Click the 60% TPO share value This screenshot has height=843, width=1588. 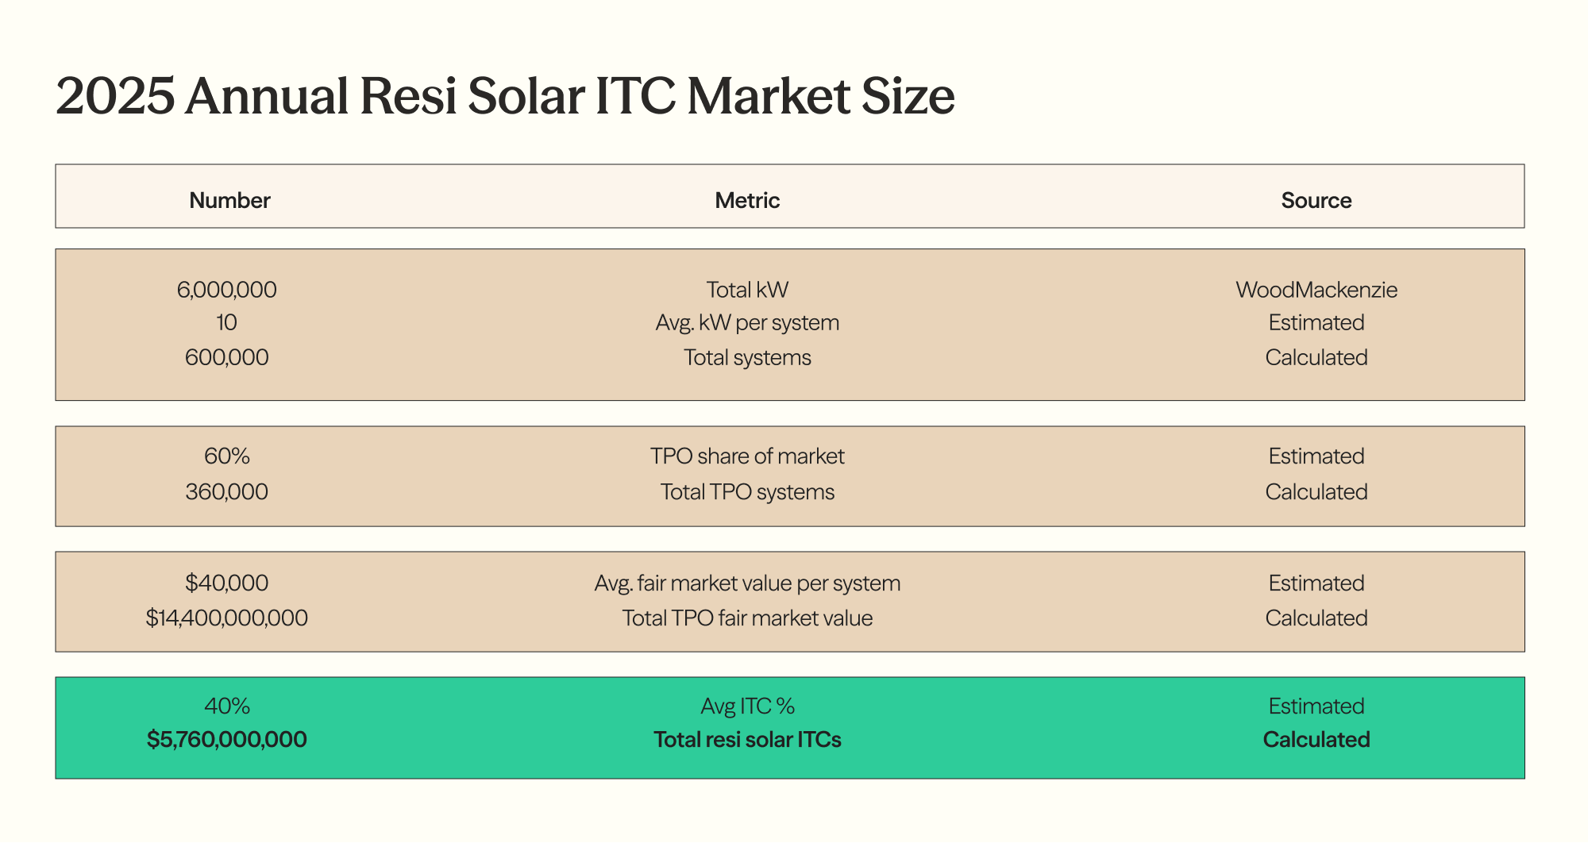(x=227, y=456)
